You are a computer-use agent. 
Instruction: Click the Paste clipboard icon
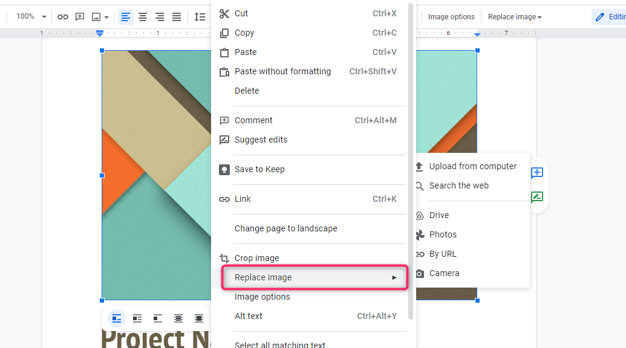224,52
